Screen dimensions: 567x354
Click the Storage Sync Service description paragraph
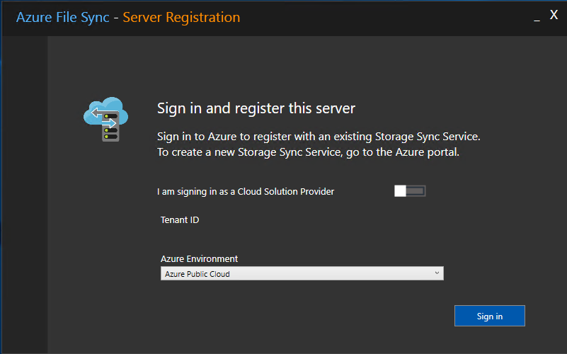coord(319,144)
